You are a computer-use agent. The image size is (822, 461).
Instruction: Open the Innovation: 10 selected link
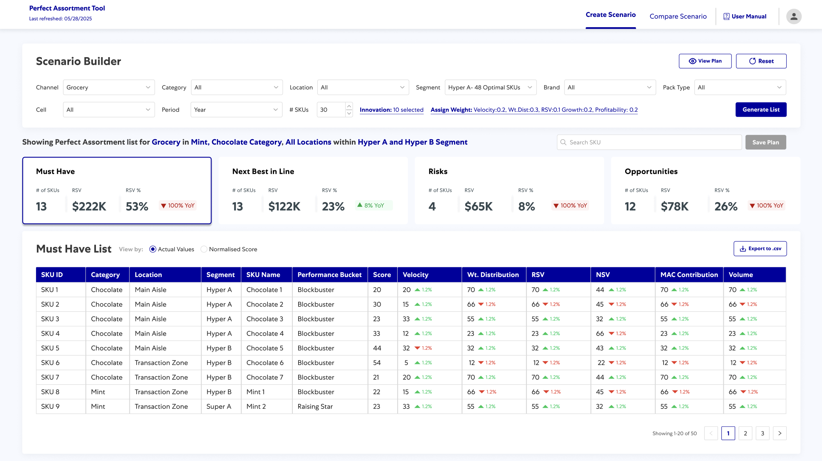(x=391, y=110)
